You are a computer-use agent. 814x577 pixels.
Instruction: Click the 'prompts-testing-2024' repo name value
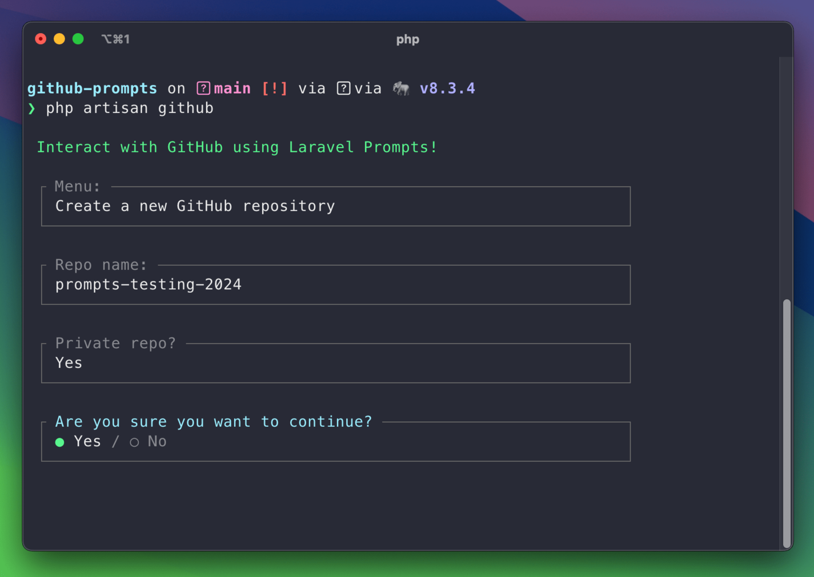tap(149, 285)
